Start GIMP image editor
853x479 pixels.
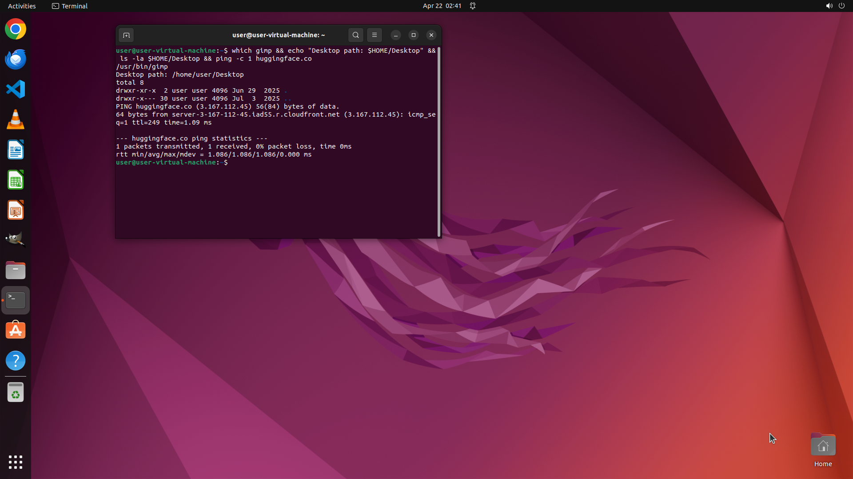pyautogui.click(x=16, y=240)
